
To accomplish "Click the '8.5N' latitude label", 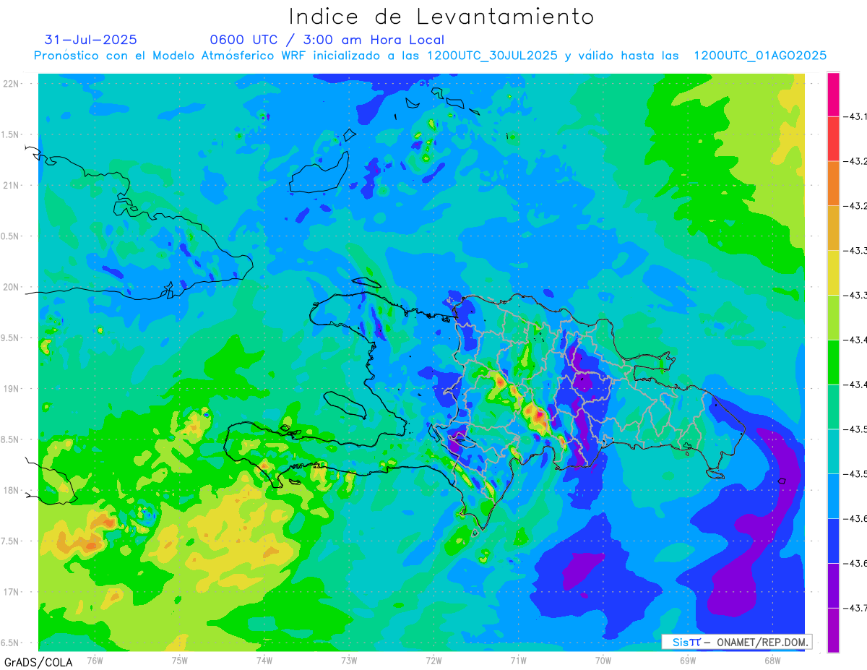I will pos(11,439).
